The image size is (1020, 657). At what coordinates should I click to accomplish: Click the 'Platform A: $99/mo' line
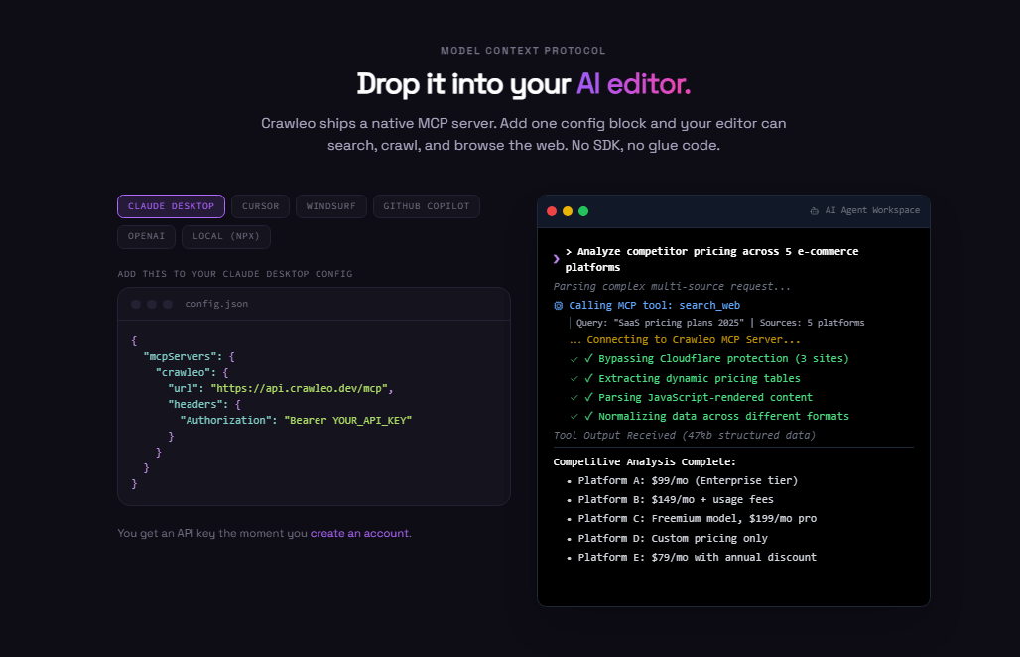(x=688, y=480)
